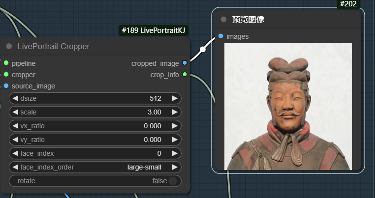
Task: Click the pipeline input socket dot
Action: pos(6,63)
